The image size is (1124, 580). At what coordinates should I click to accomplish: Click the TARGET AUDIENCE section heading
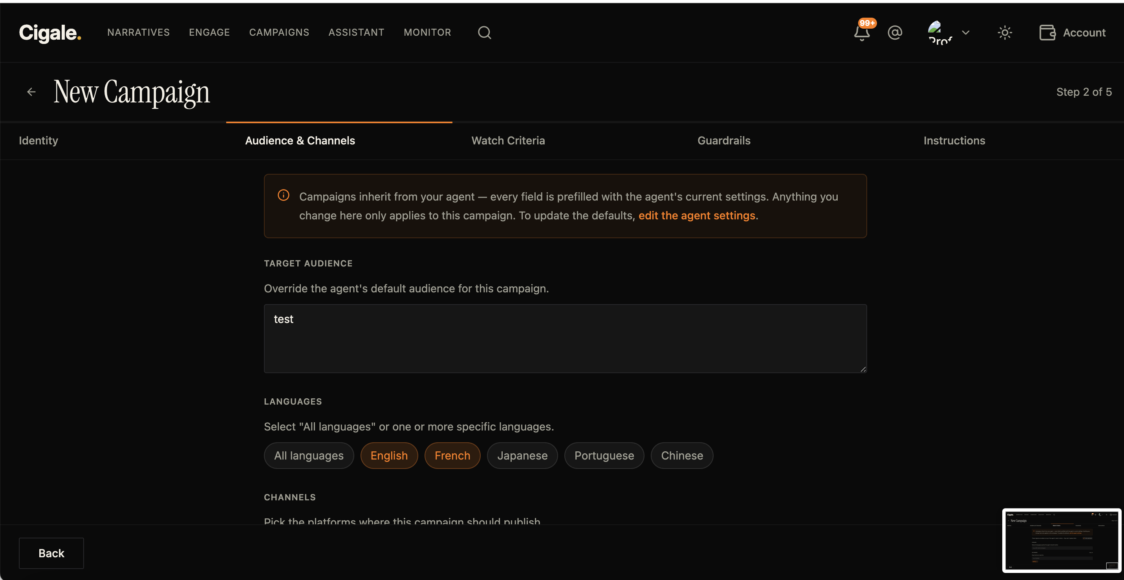pyautogui.click(x=308, y=263)
